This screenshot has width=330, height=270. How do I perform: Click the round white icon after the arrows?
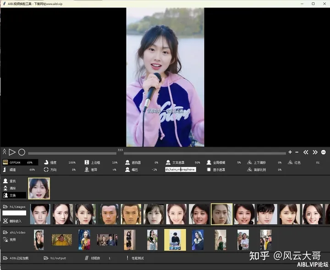324,152
